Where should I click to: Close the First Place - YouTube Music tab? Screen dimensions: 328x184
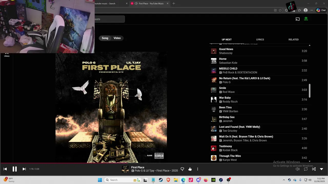[x=168, y=4]
